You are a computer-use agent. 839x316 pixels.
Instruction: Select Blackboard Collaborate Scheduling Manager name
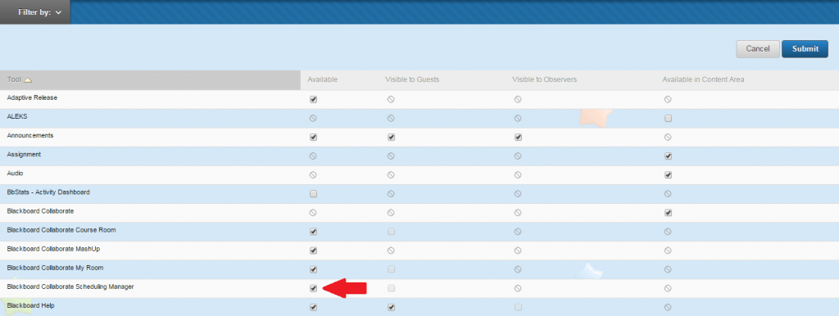70,287
